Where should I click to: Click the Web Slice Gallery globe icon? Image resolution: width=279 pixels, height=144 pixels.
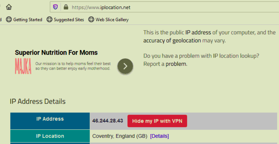click(x=91, y=20)
